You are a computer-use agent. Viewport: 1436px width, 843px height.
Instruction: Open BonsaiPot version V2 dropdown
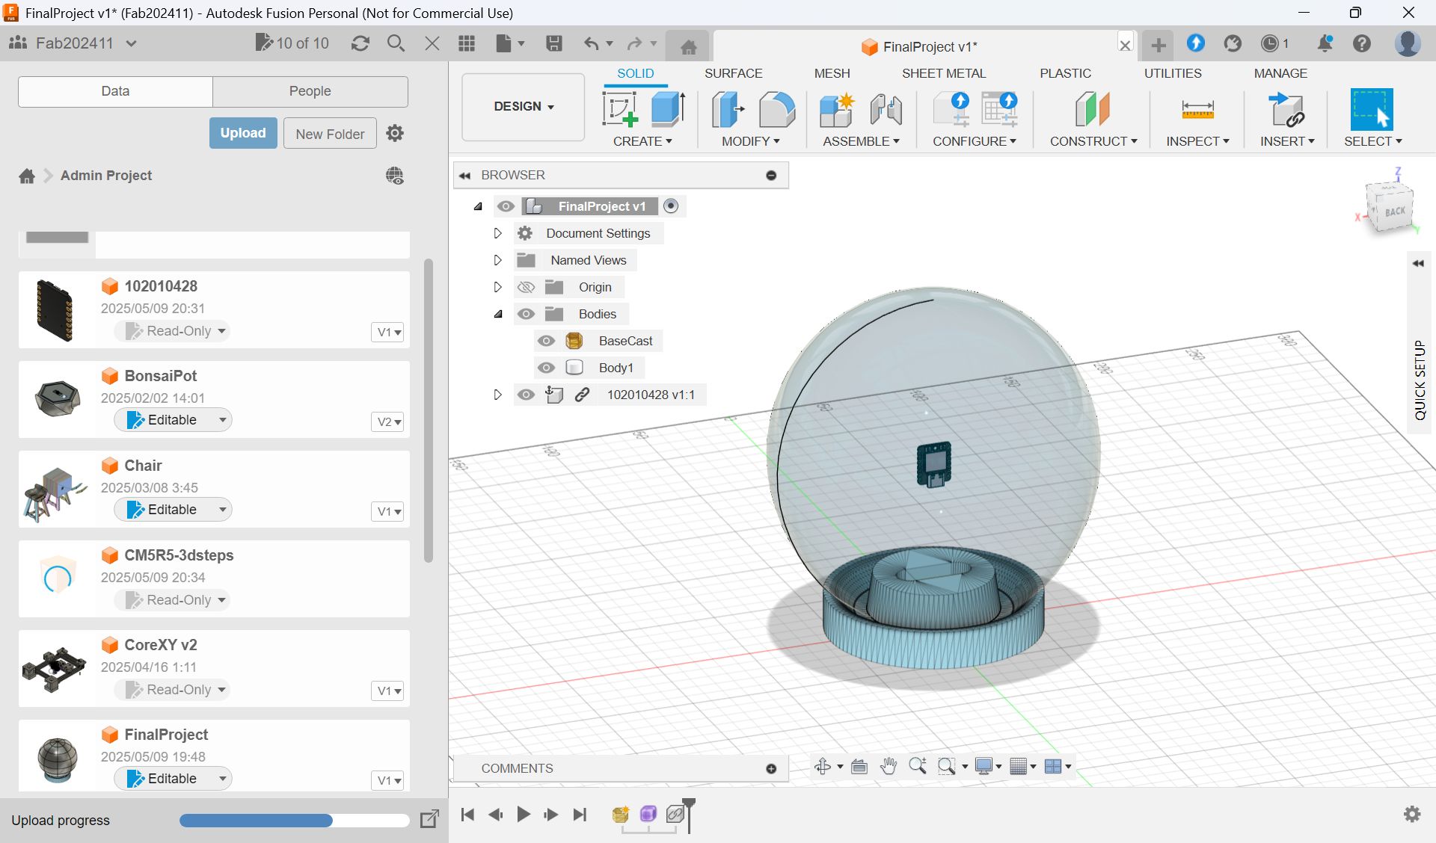(x=388, y=421)
